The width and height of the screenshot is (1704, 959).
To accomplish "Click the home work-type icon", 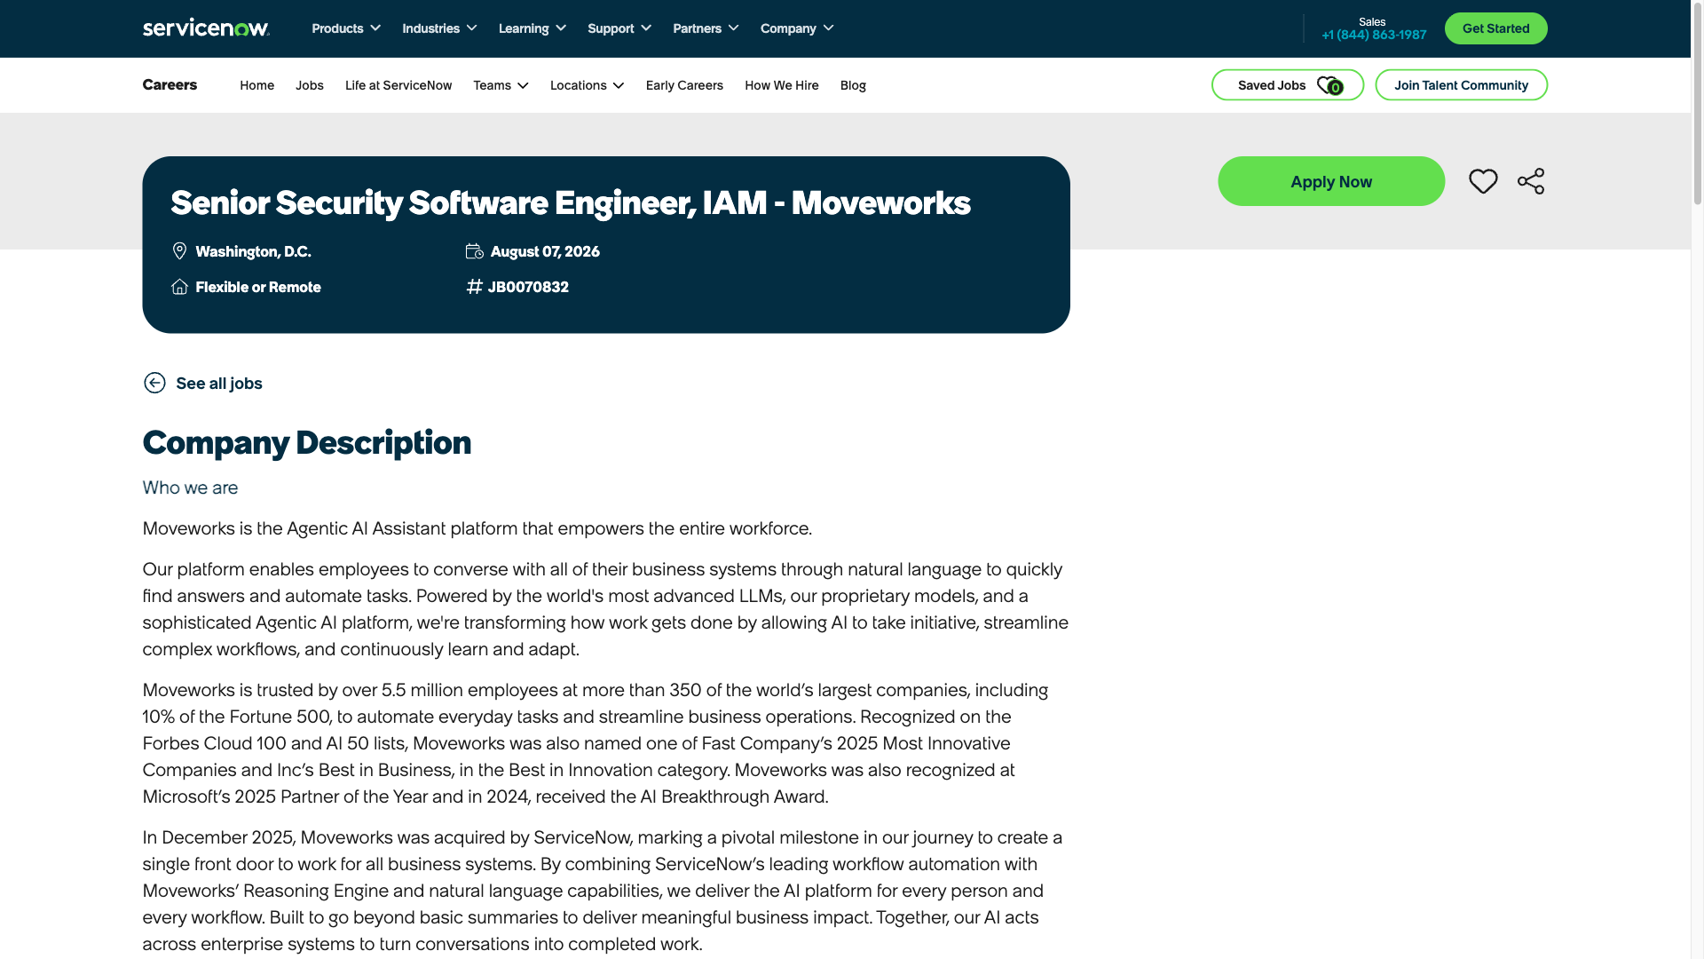I will [179, 287].
